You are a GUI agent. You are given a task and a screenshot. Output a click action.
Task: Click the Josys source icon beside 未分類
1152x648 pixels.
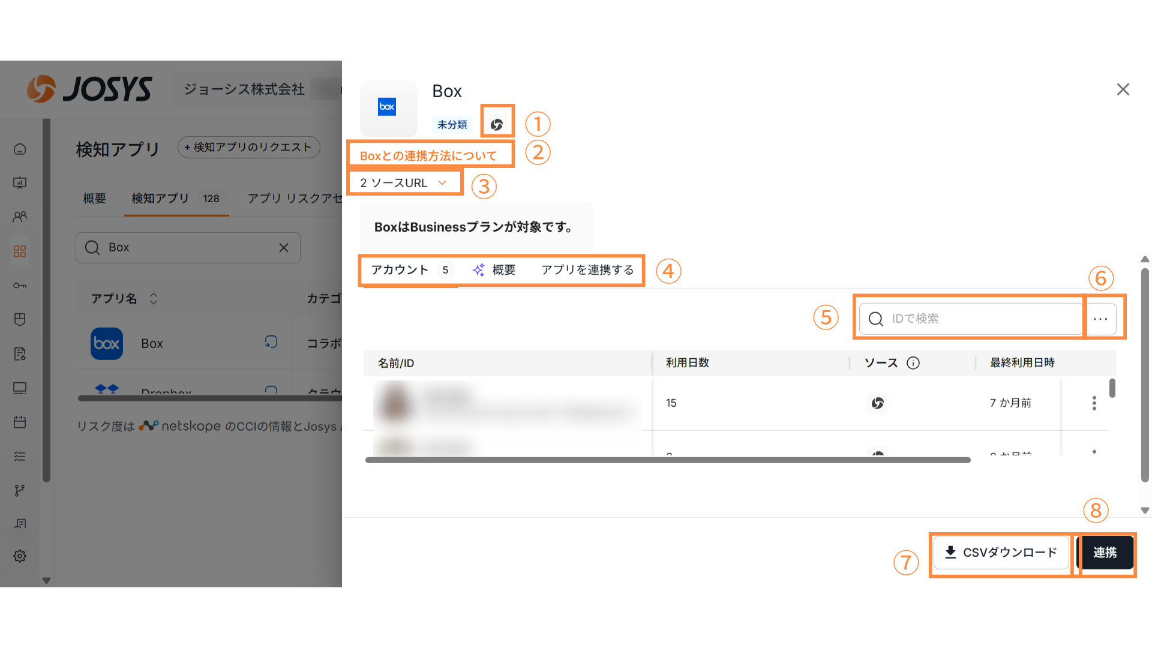[496, 125]
